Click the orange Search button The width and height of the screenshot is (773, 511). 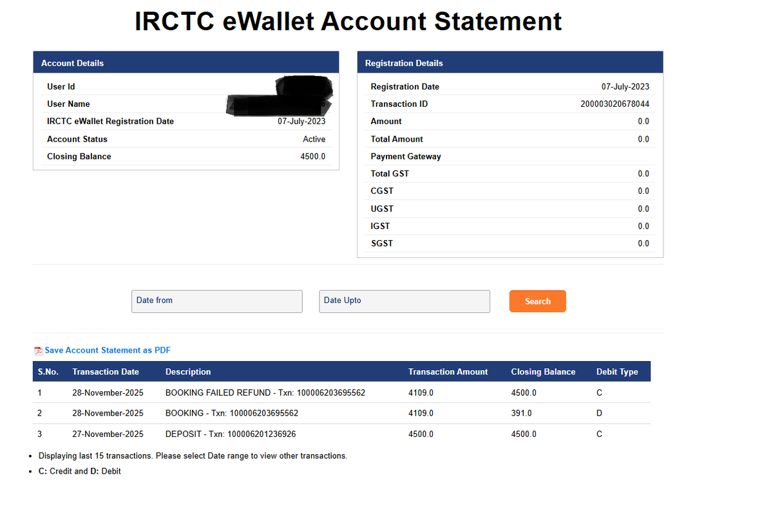537,301
